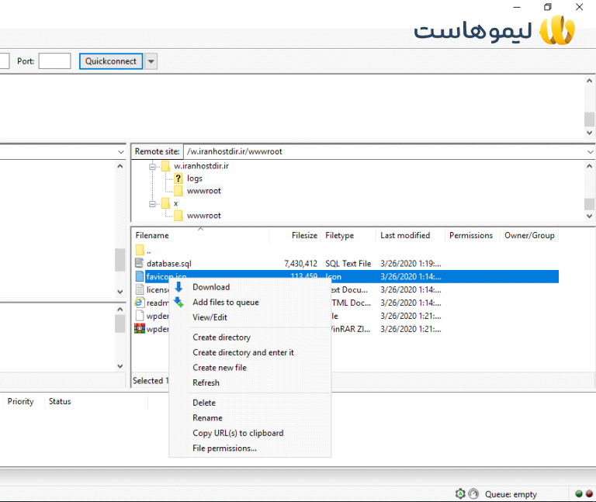
Task: Click local tree scrollbar up arrow
Action: [120, 166]
